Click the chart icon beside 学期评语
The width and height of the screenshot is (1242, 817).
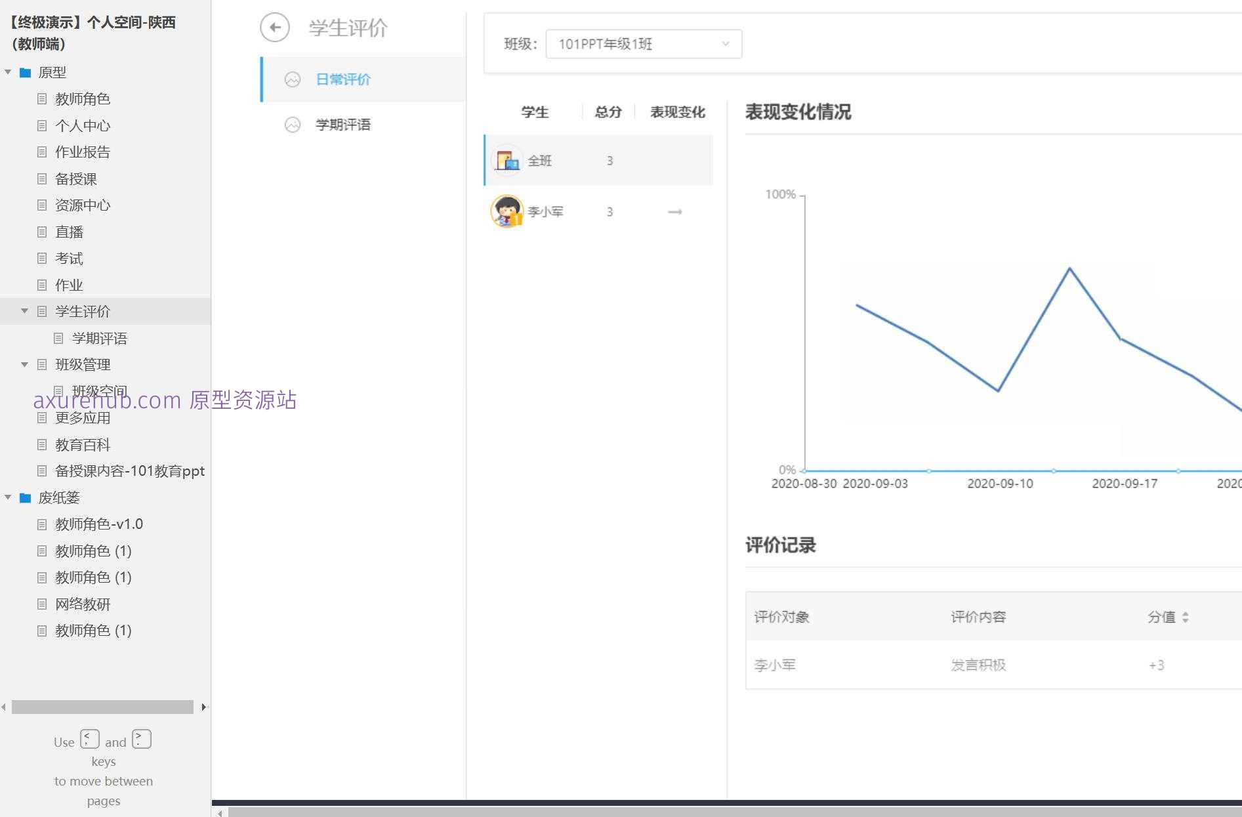point(292,125)
